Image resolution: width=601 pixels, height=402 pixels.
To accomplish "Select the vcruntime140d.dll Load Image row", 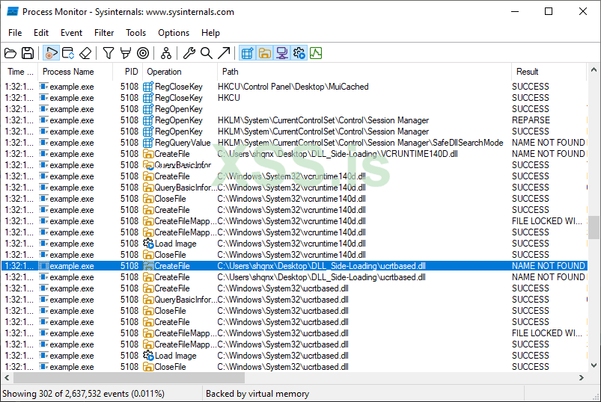I will [294, 244].
